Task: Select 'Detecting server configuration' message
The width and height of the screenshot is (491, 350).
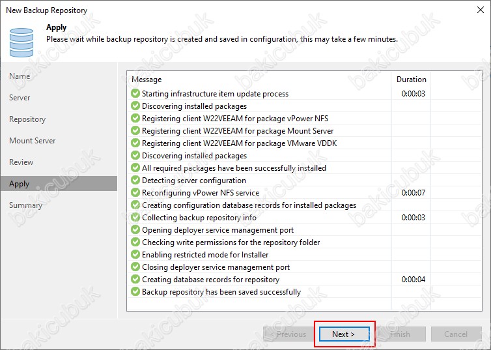Action: [x=194, y=181]
